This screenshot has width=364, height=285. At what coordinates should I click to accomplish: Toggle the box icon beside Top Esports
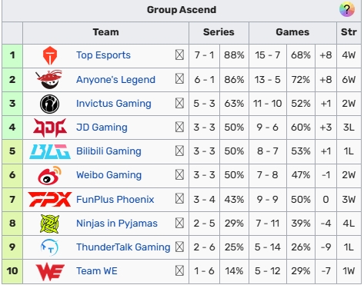(x=179, y=55)
